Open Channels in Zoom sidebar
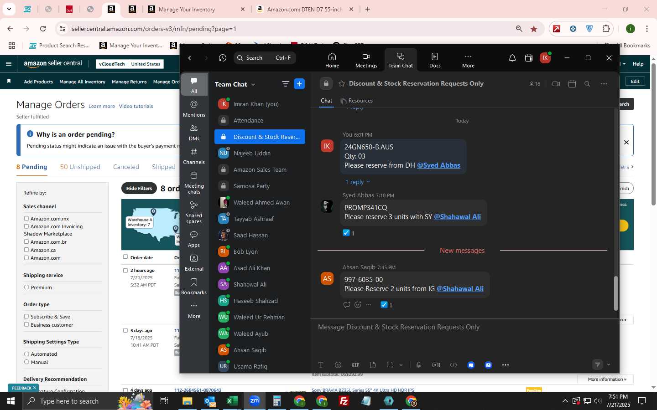The image size is (657, 410). (x=194, y=156)
